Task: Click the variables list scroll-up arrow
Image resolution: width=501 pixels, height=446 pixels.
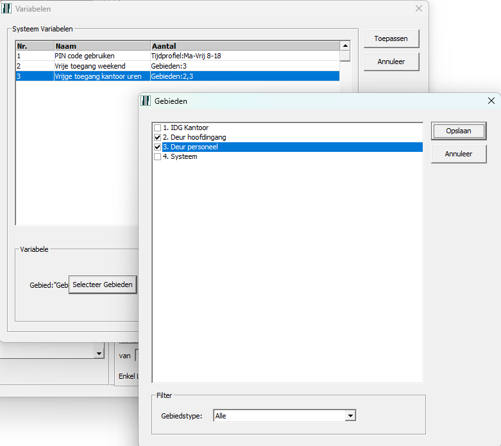Action: (345, 46)
